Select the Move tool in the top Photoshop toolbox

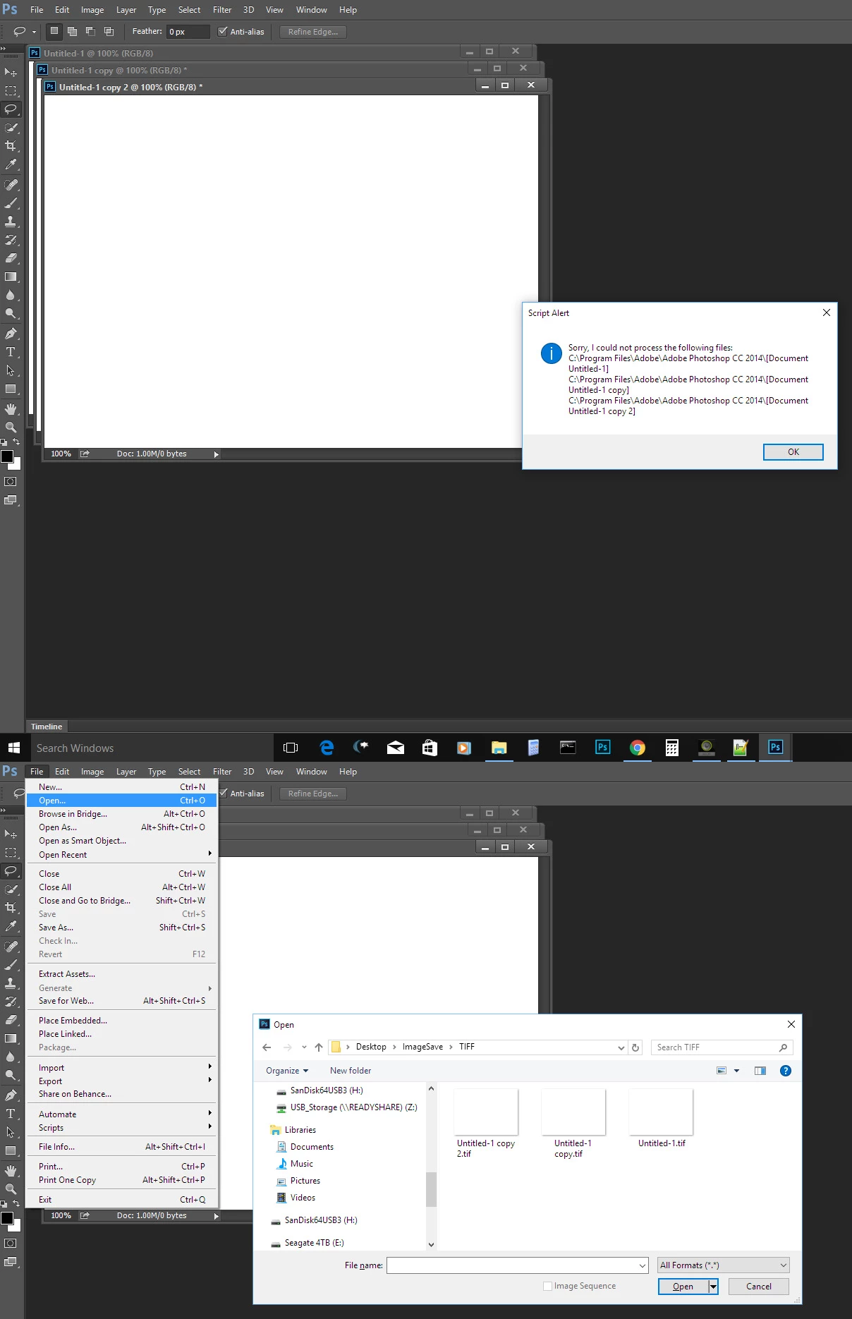[11, 73]
